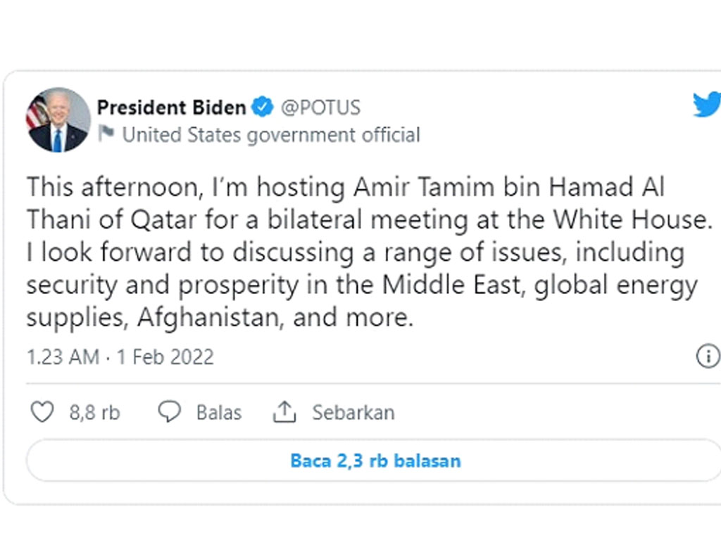Click the 8,8 rb likes count

pos(94,413)
